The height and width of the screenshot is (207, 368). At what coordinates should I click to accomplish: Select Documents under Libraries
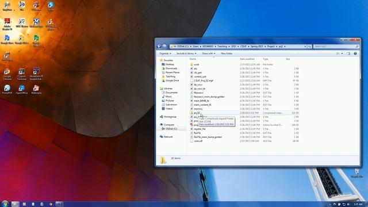click(x=171, y=93)
